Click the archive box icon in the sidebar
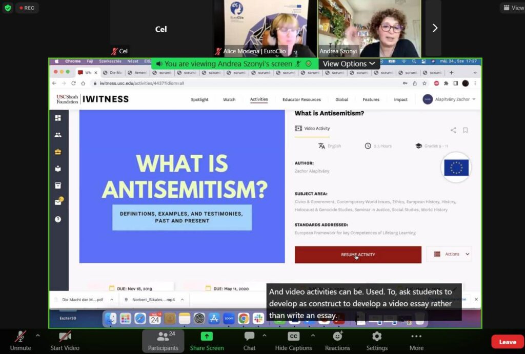The image size is (525, 354). [x=58, y=185]
